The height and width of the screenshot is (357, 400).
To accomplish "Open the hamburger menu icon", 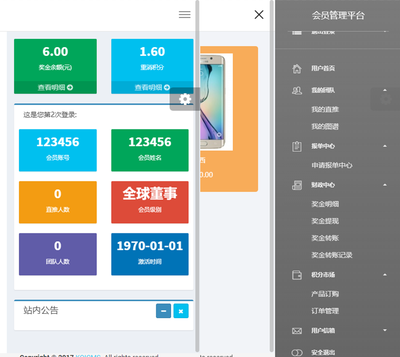I will click(x=184, y=15).
